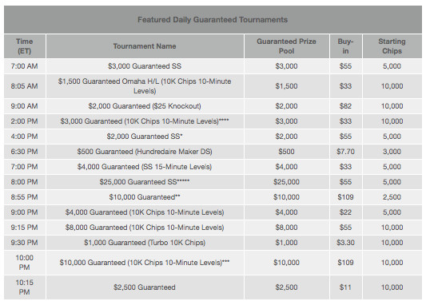Select the Guaranteed Prize Pool header
This screenshot has height=305, width=426.
click(286, 46)
